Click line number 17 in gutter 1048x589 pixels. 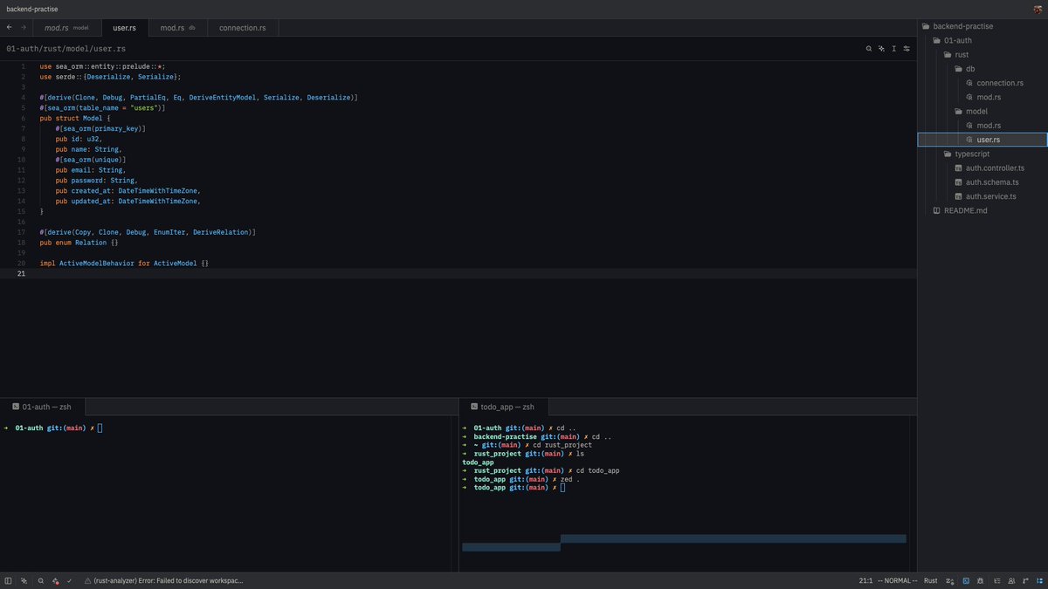point(21,232)
